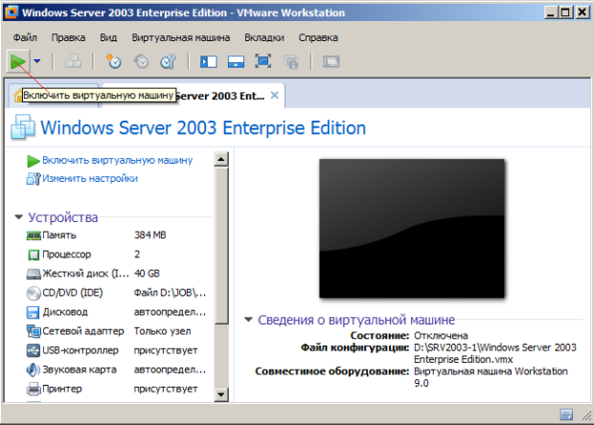Click the VMware icon in the title bar
The width and height of the screenshot is (594, 425).
pos(11,12)
